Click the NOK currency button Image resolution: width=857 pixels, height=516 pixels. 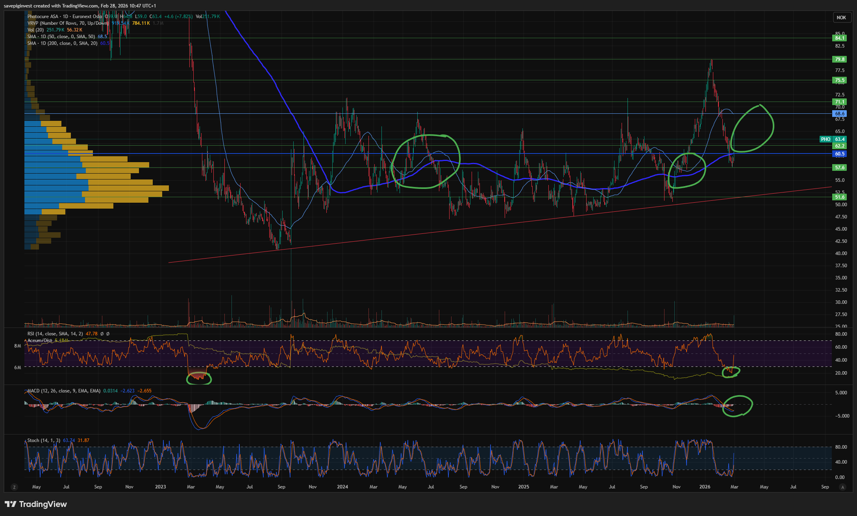(x=841, y=17)
